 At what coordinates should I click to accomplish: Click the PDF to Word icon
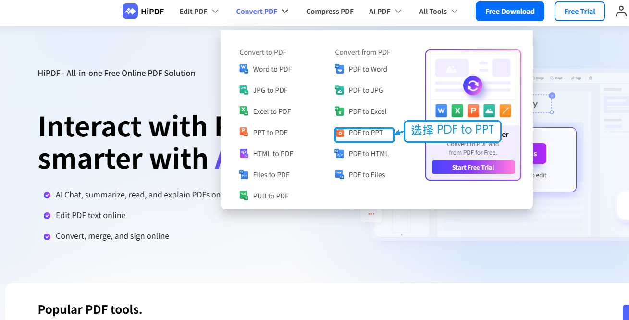pos(340,69)
